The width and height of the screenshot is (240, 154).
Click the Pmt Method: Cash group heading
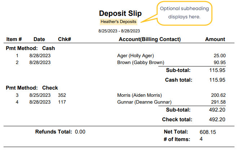(30, 48)
